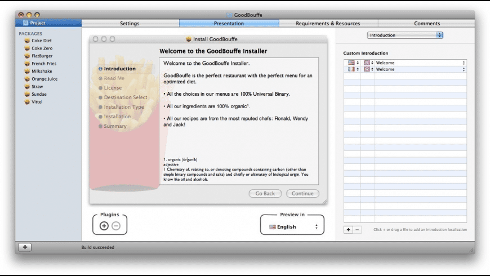Select the Orange Juice package icon
The width and height of the screenshot is (490, 276).
pyautogui.click(x=27, y=79)
